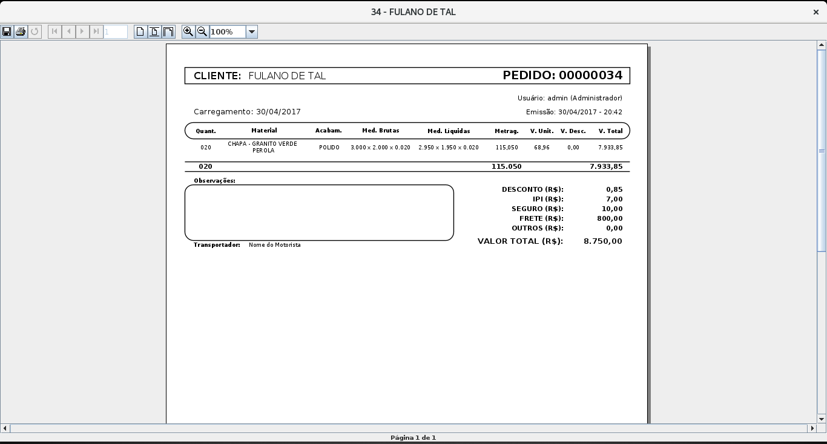827x444 pixels.
Task: Click the 100% zoom ratio field
Action: point(228,31)
